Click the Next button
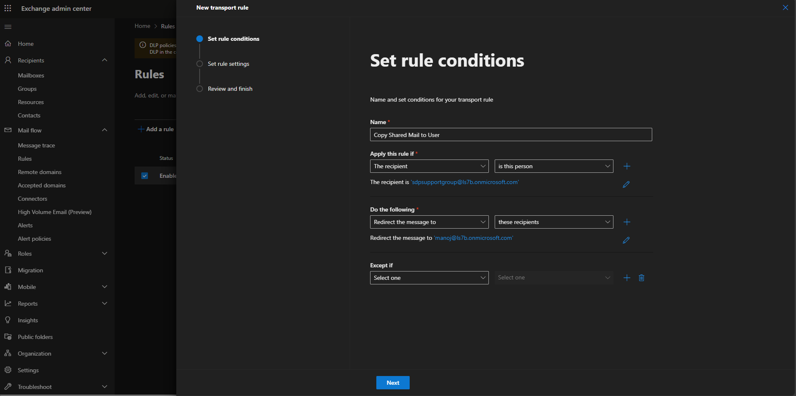Image resolution: width=796 pixels, height=396 pixels. pos(393,383)
